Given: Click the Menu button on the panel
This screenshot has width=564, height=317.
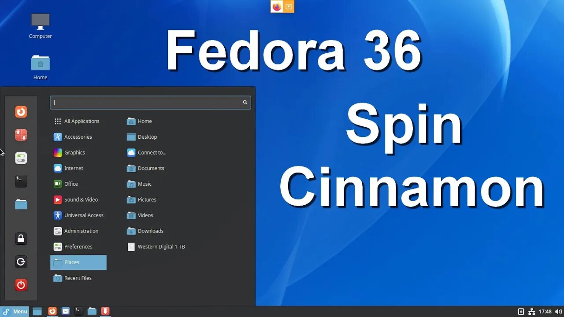Looking at the screenshot, I should coord(15,311).
